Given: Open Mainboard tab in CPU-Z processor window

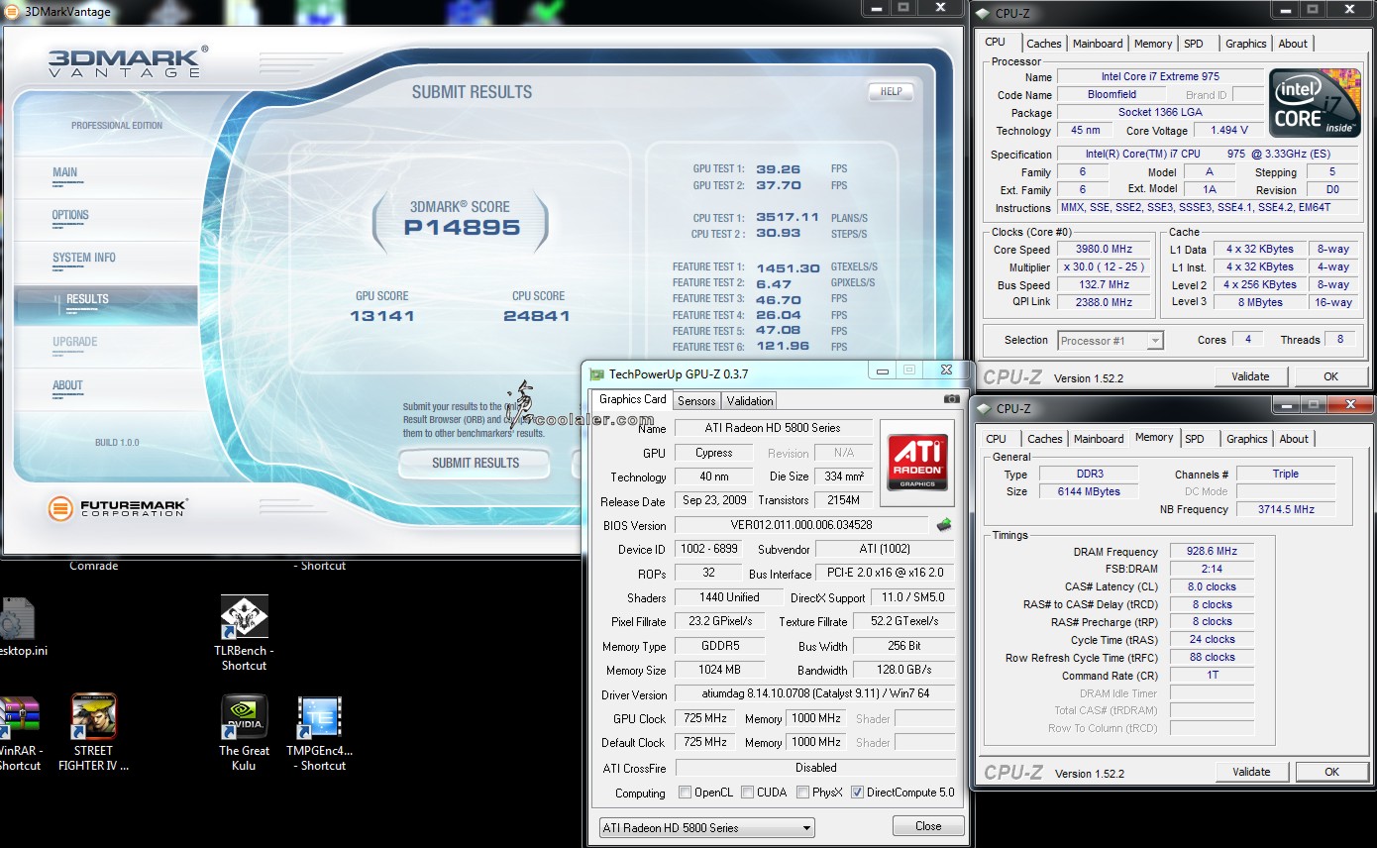Looking at the screenshot, I should [1098, 44].
